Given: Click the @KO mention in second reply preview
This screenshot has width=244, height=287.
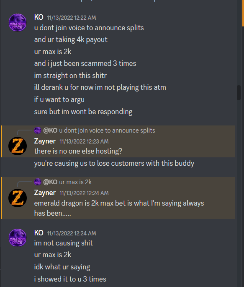Looking at the screenshot, I should tap(50, 182).
